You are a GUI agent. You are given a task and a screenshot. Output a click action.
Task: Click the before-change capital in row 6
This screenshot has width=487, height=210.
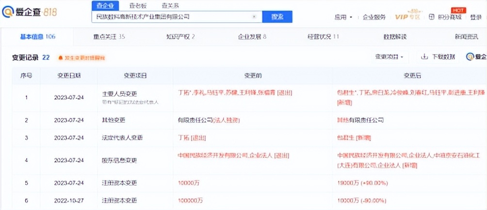pos(190,201)
